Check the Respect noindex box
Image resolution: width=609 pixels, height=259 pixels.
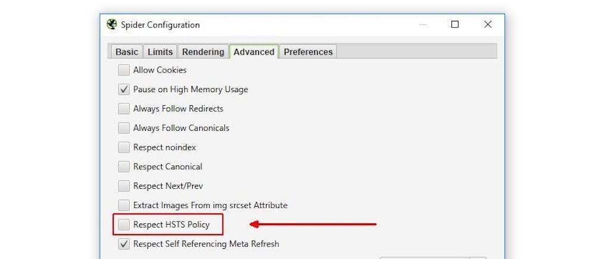click(124, 147)
